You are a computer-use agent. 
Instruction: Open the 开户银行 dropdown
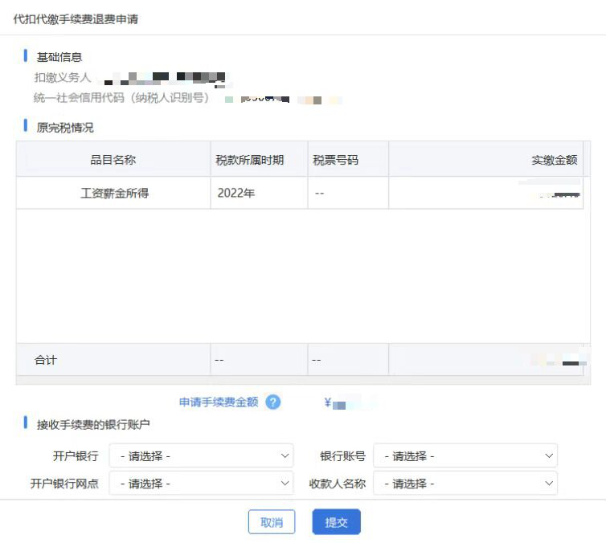(x=201, y=455)
